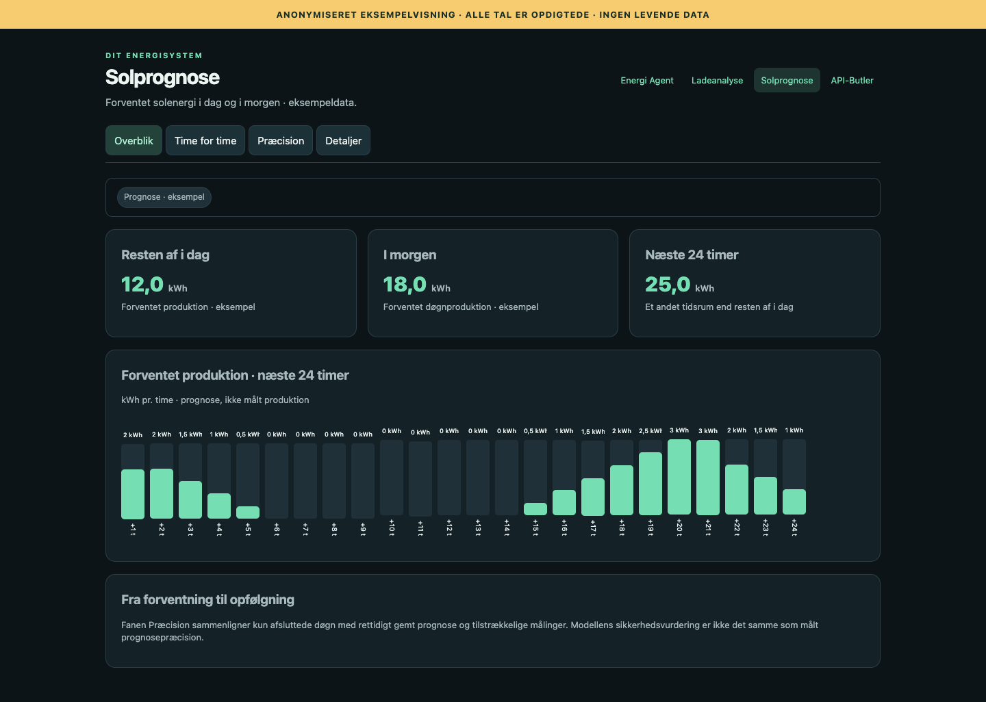Click the Solprognose page title
The width and height of the screenshot is (986, 702).
(162, 77)
